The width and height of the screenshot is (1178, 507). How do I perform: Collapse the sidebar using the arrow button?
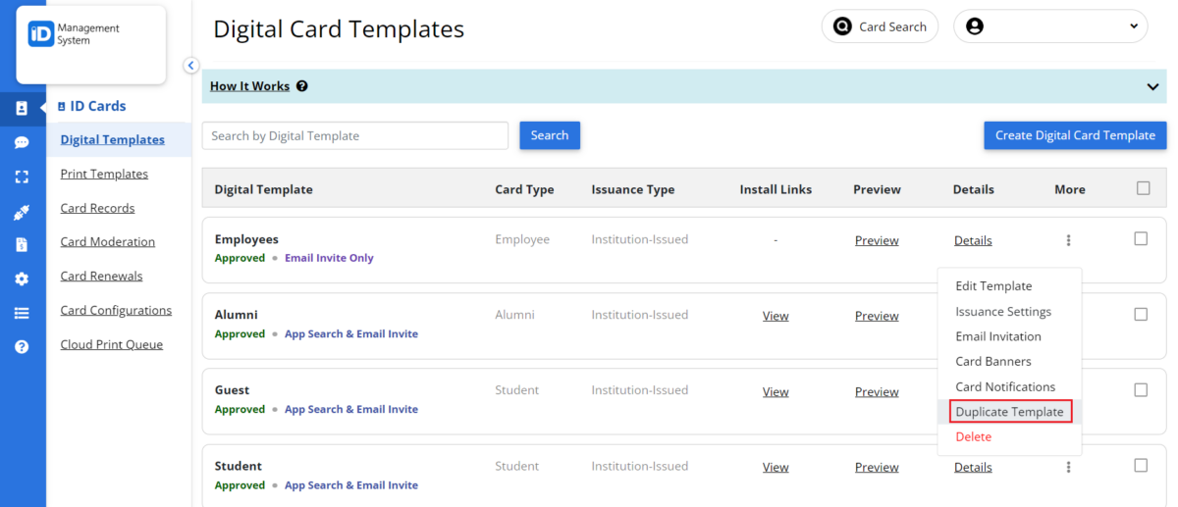[191, 66]
